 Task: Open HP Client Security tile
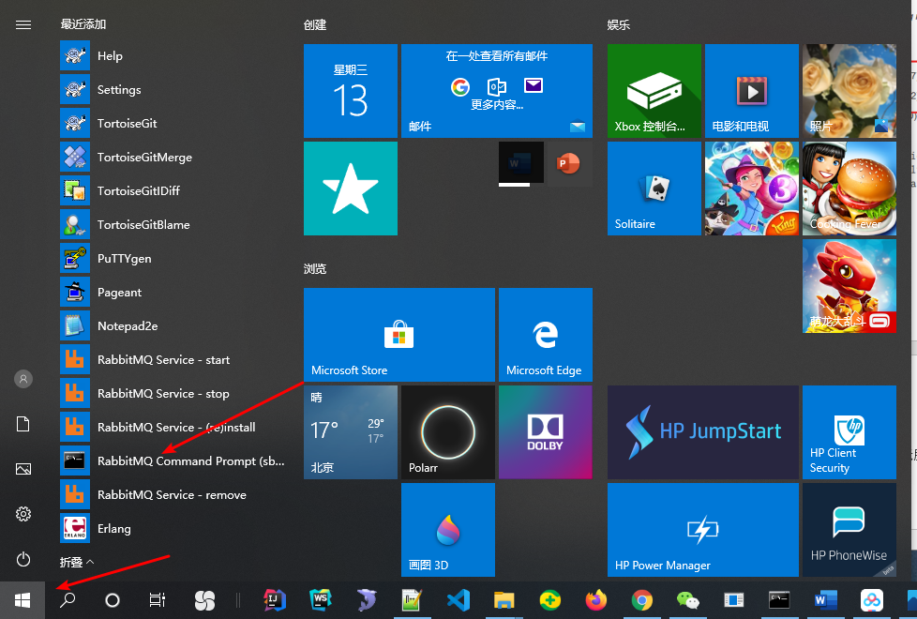click(849, 432)
